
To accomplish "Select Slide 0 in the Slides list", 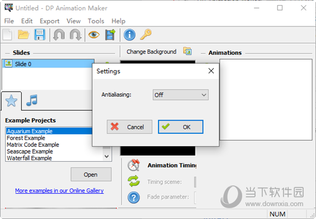I will click(48, 64).
